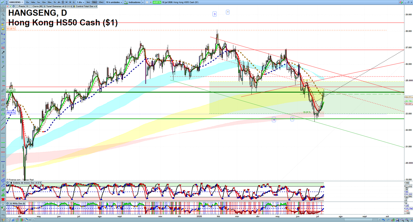Select the 56m timeframe button

[x=50, y=2]
